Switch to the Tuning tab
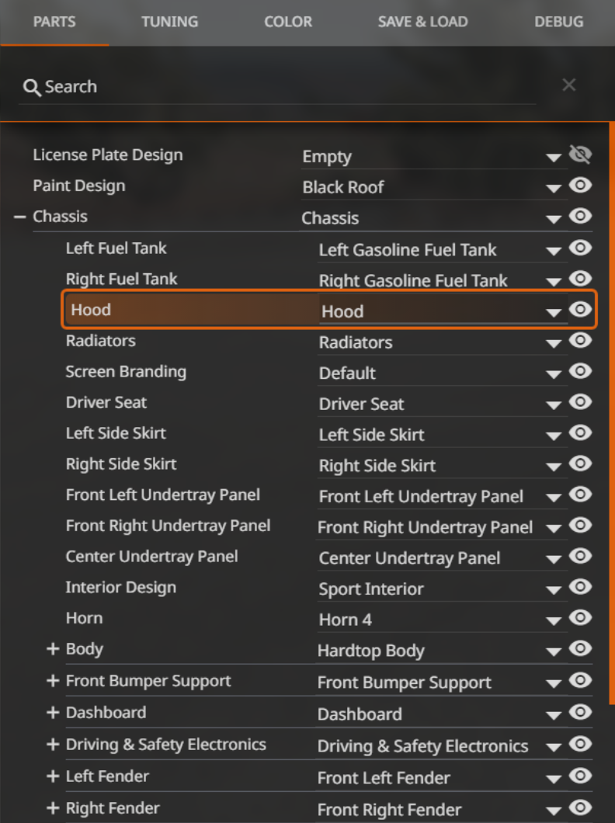The image size is (615, 823). point(169,22)
